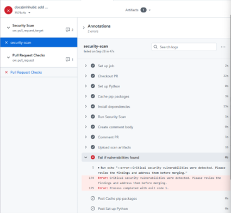Click the skipped icon for Post Set up Python

click(93, 209)
